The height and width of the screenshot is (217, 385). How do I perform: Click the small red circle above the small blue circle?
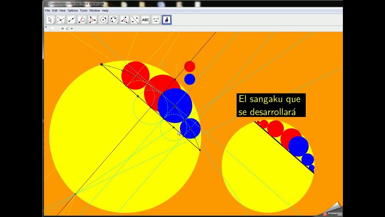[189, 66]
